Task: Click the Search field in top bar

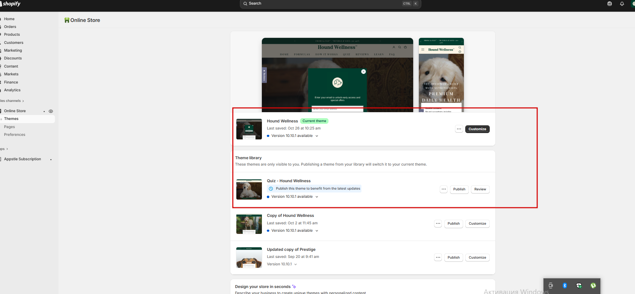Action: (x=330, y=4)
